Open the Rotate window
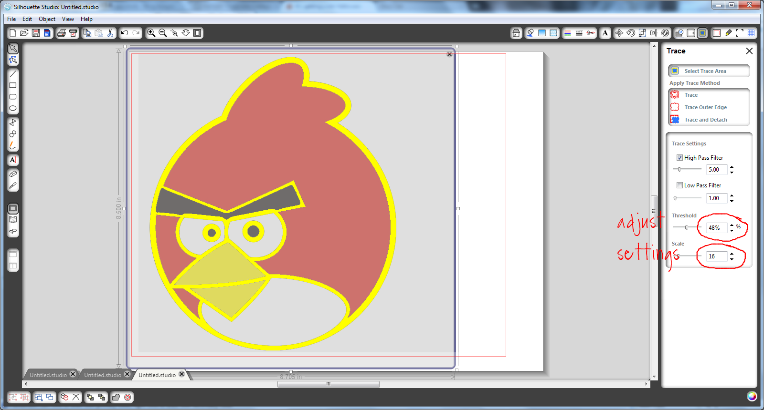764x410 pixels. click(x=631, y=33)
